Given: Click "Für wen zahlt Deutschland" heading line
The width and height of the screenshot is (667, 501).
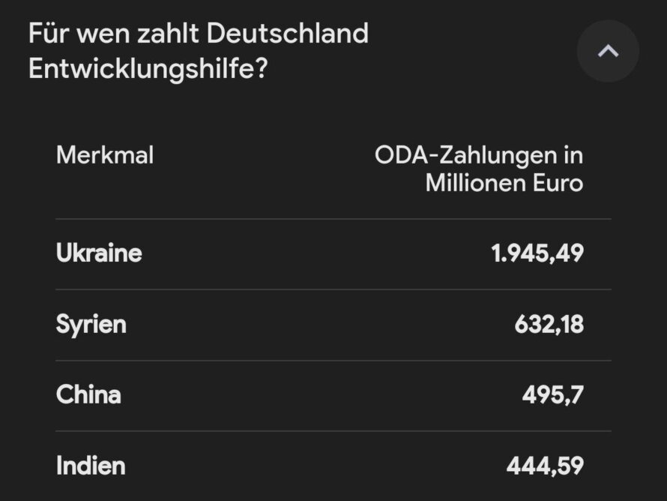Looking at the screenshot, I should 198,34.
